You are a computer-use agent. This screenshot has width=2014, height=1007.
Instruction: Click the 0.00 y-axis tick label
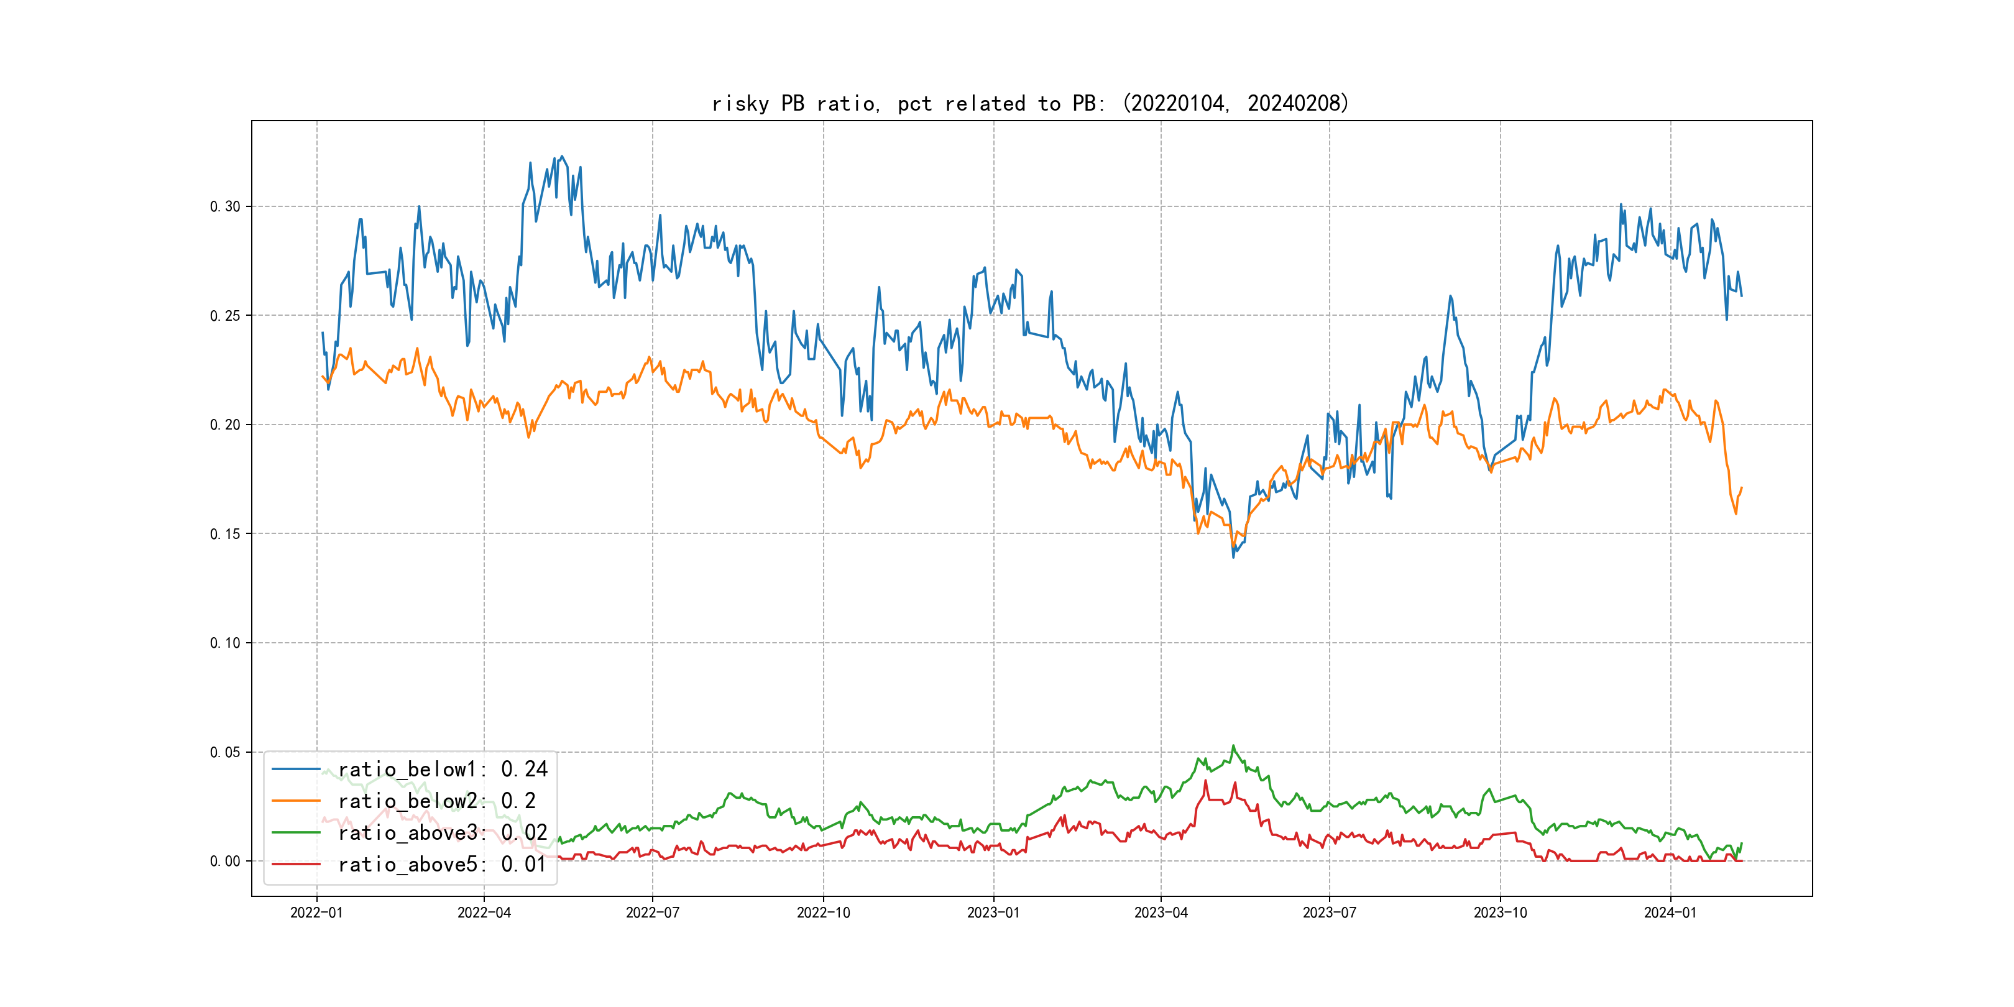[225, 861]
